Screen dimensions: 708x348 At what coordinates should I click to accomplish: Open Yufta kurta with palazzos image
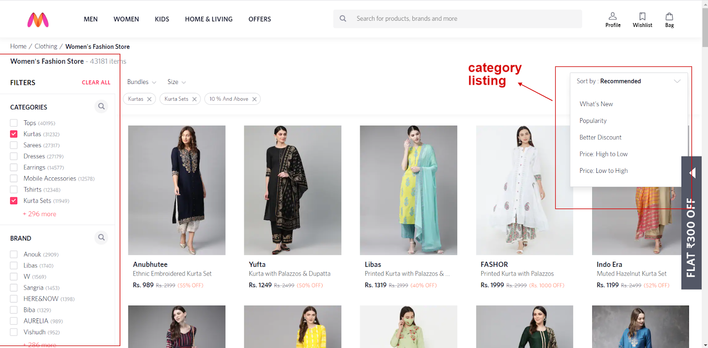(x=292, y=190)
